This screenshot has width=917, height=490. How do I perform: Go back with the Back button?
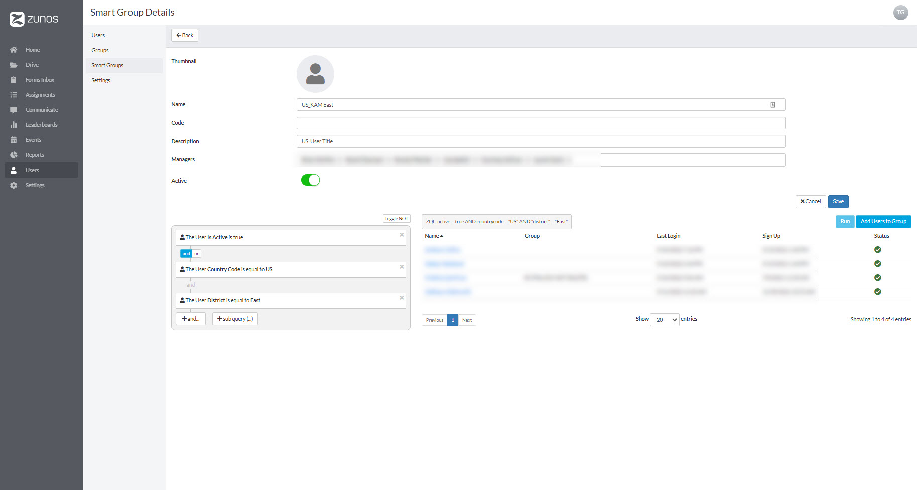pos(185,35)
